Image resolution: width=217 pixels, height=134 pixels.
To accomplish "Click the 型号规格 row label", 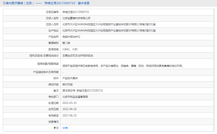I will (53, 49).
